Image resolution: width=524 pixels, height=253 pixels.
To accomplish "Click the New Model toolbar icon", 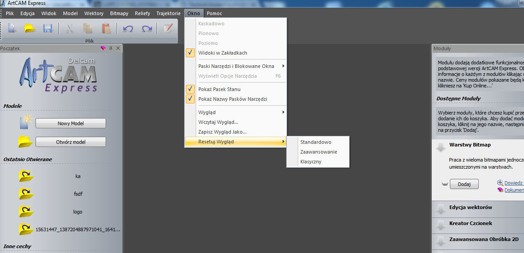I will [12, 28].
